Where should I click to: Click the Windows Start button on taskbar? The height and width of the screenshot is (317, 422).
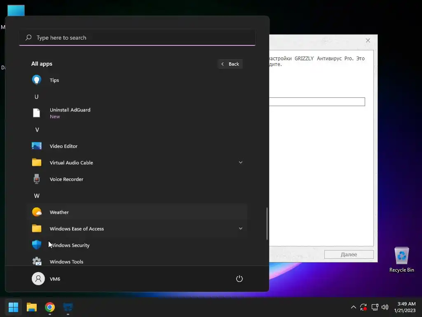[13, 307]
